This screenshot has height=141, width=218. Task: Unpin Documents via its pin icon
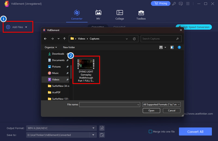67,60
